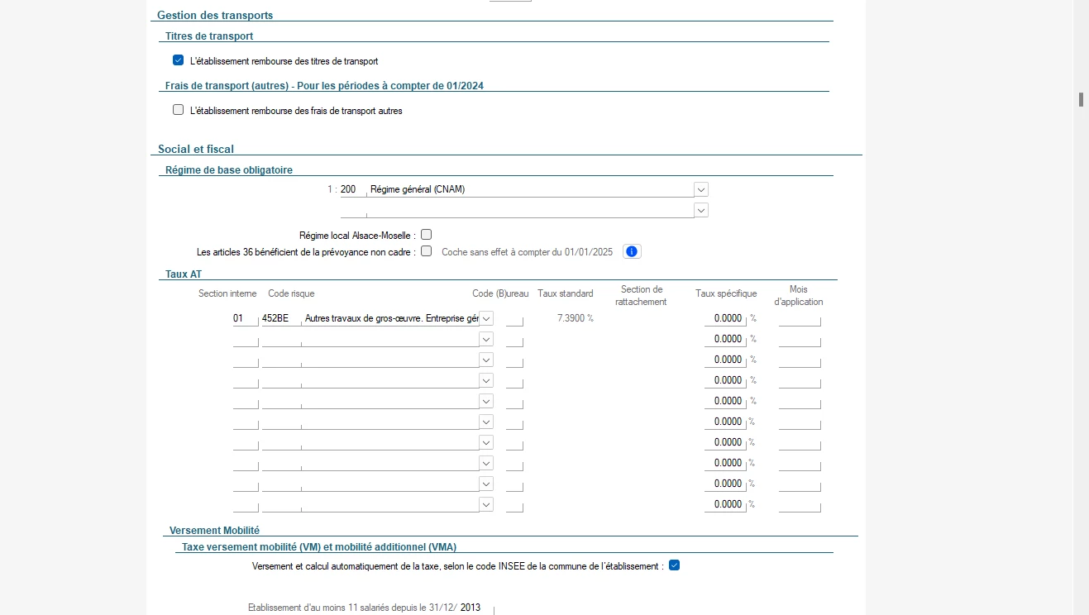This screenshot has width=1089, height=615.
Task: Click the régime code field containing 200
Action: (353, 189)
